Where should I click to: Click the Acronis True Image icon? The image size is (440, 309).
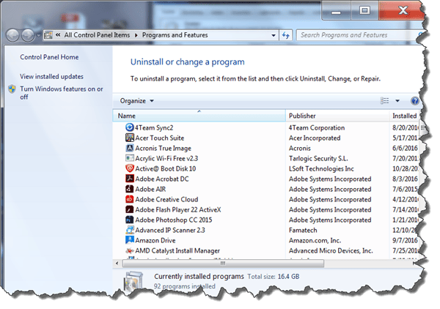(x=129, y=148)
